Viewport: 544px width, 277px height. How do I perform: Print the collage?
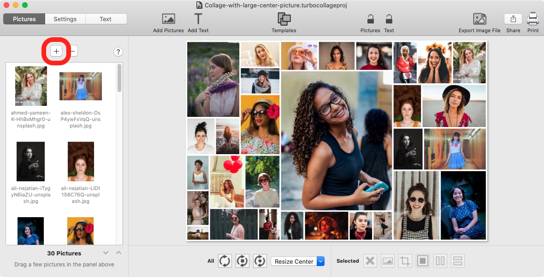[x=533, y=19]
